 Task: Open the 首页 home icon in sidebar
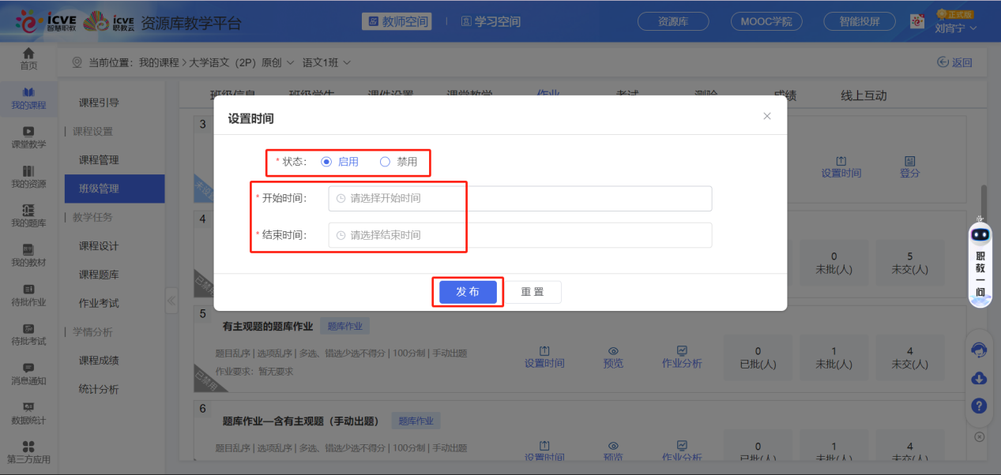(28, 59)
